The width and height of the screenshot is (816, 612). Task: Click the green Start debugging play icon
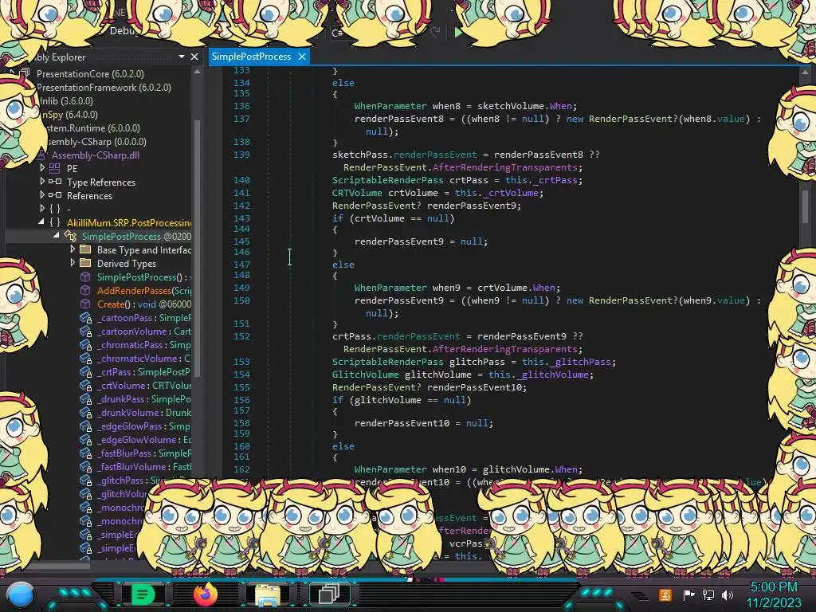[458, 32]
